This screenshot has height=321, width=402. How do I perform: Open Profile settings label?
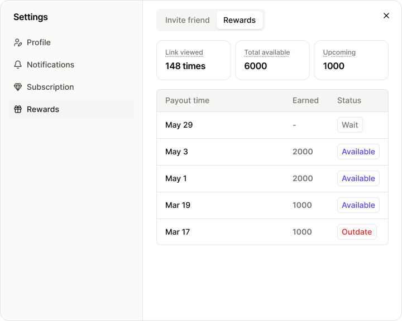[39, 42]
